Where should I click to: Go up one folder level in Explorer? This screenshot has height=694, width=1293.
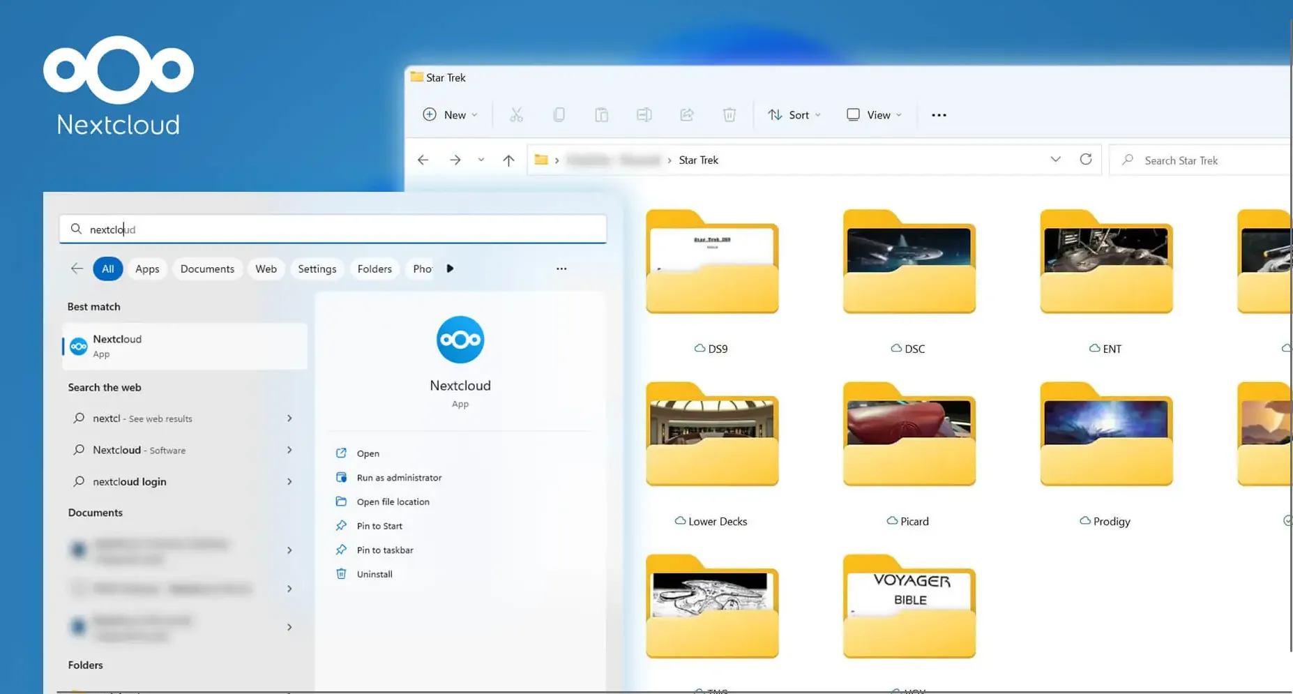pos(508,160)
